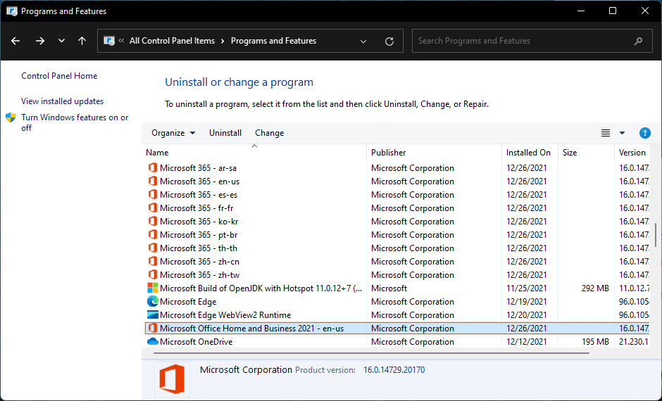Select Microsoft 365 - fr-fr entry
Image resolution: width=662 pixels, height=401 pixels.
196,208
